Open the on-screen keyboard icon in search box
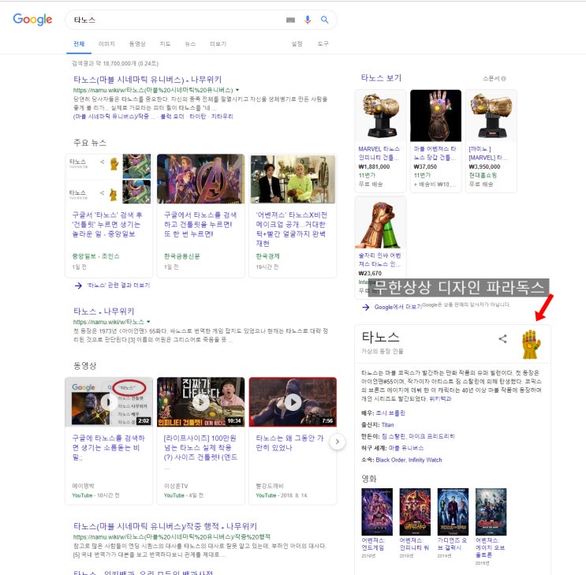Screen dimensions: 586x575 [x=290, y=20]
